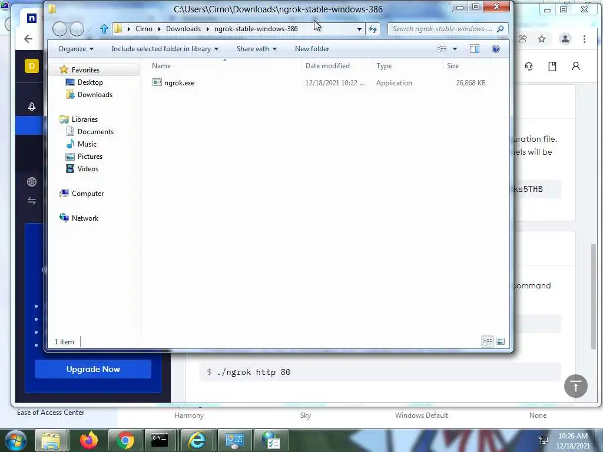
Task: Open the Share with dropdown
Action: 257,49
